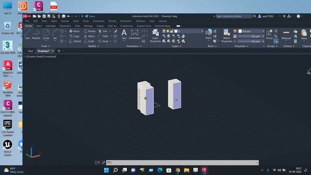Click the layer color swatch
Viewport: 311px width, 175px height.
pyautogui.click(x=176, y=31)
